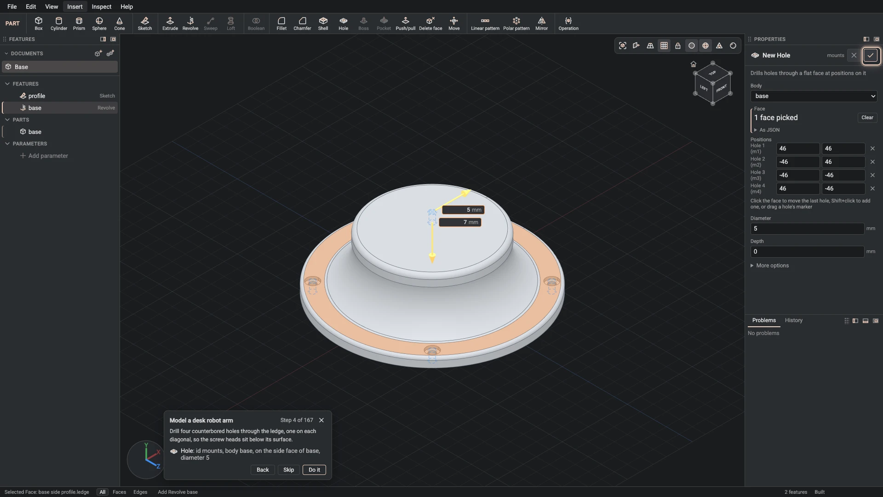Toggle the lock icon in viewport toolbar
Image resolution: width=883 pixels, height=497 pixels.
[x=678, y=46]
